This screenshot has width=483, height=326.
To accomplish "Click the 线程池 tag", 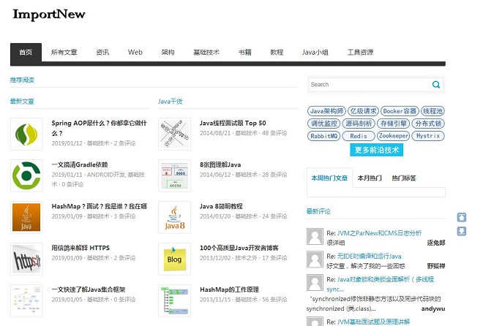I will [x=433, y=111].
